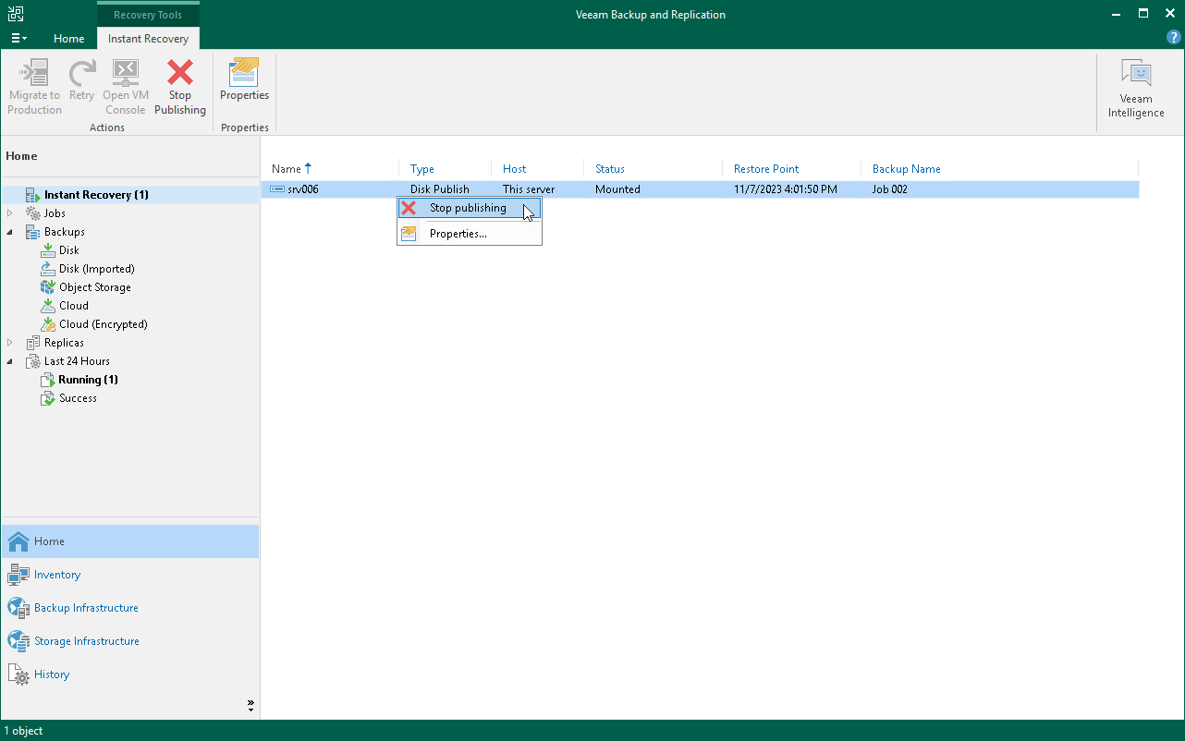Image resolution: width=1185 pixels, height=741 pixels.
Task: Open the main menu hamburger icon
Action: pos(18,38)
